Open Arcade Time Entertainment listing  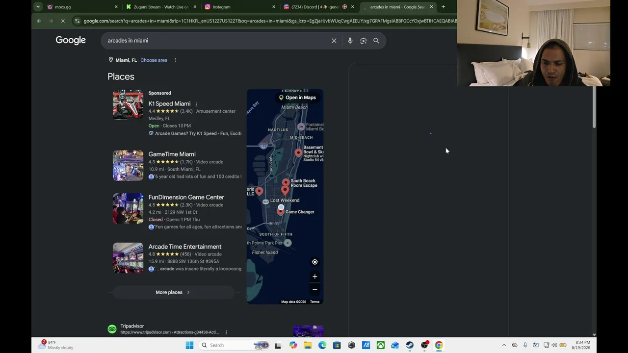point(184,247)
